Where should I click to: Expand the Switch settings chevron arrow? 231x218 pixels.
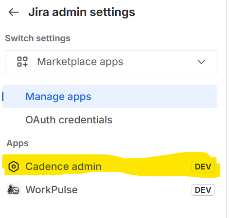201,62
